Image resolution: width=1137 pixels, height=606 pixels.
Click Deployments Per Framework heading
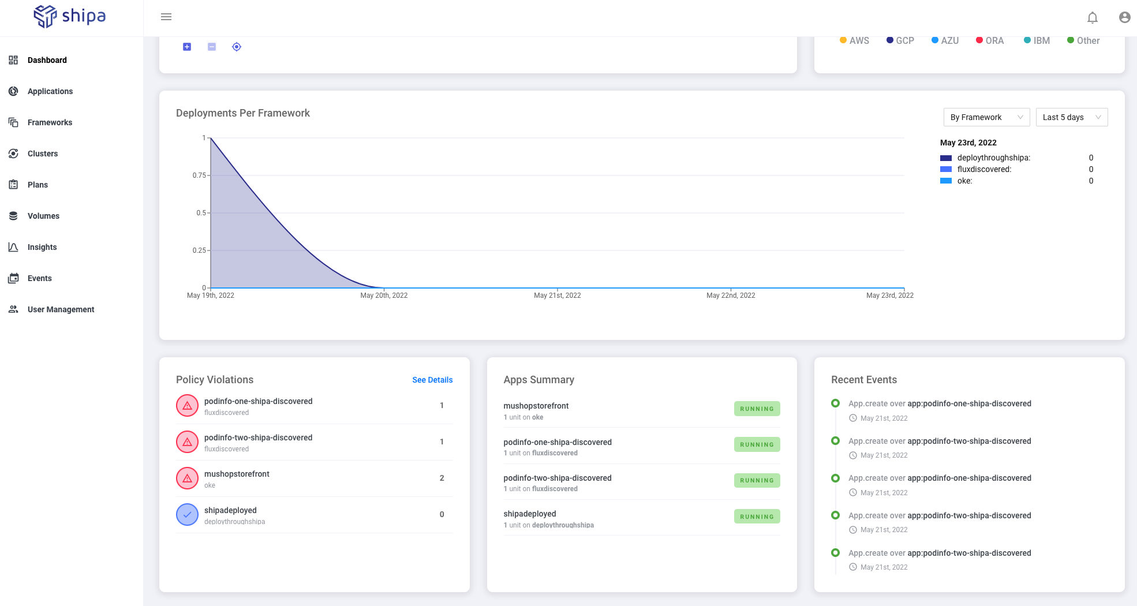[x=243, y=113]
